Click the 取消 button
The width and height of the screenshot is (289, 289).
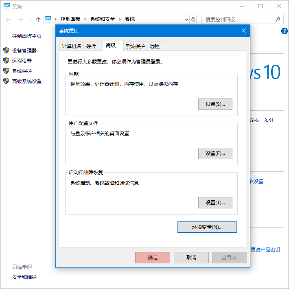(191, 258)
